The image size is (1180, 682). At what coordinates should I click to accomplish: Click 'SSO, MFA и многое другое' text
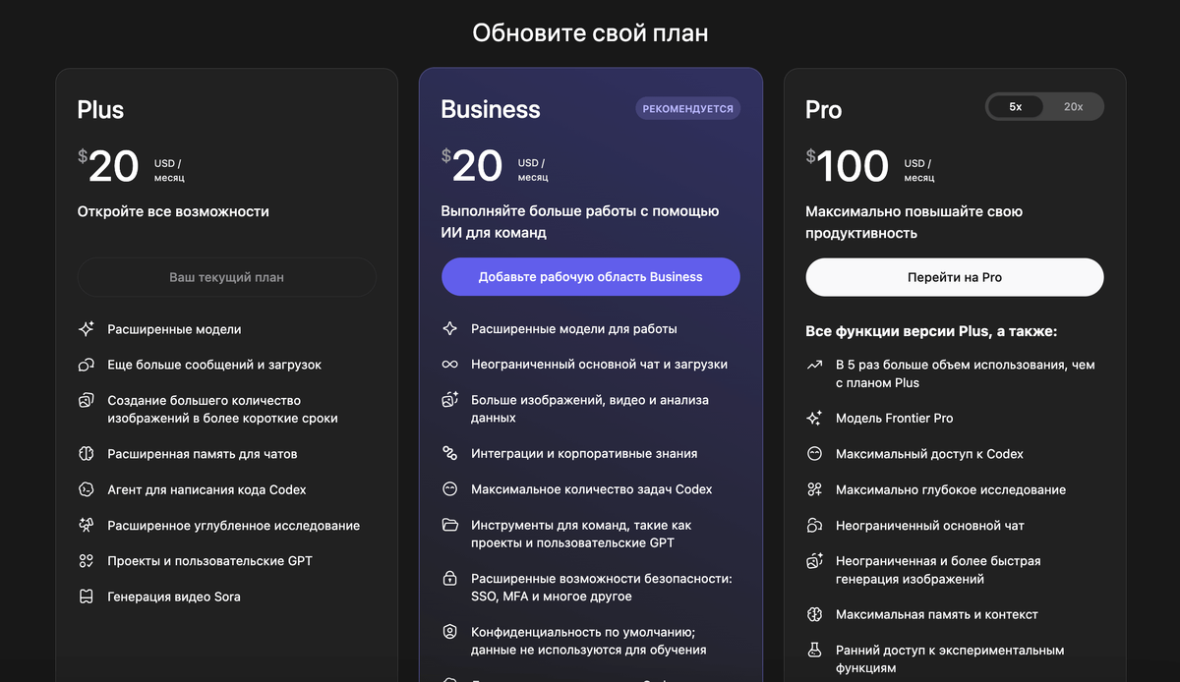pos(552,597)
